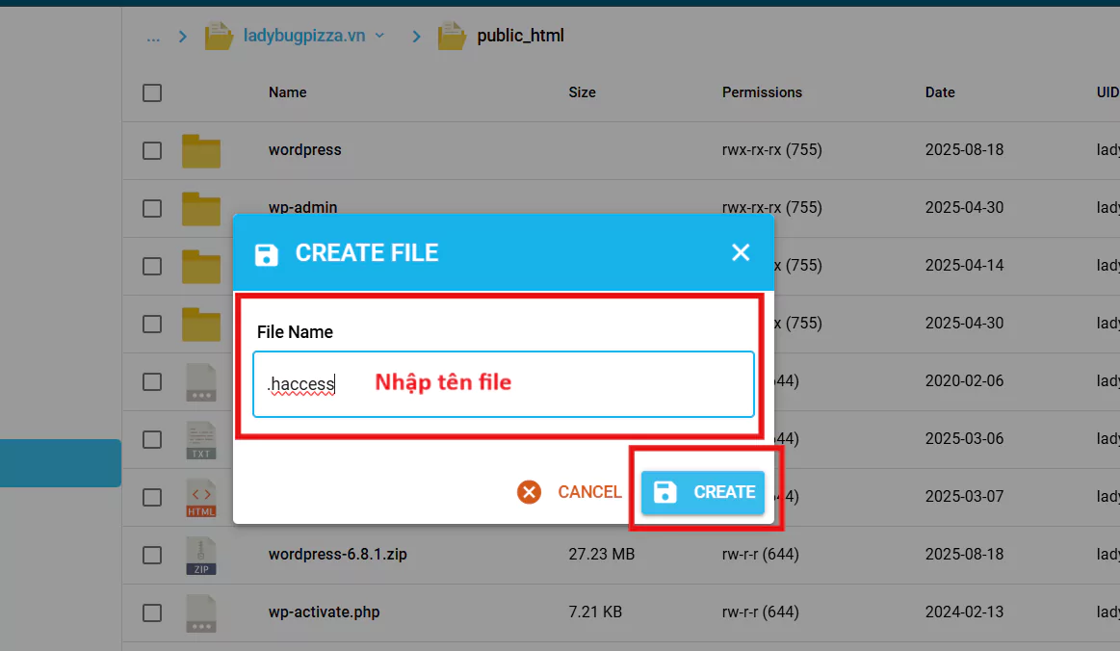Sort by the Name column header

(288, 92)
